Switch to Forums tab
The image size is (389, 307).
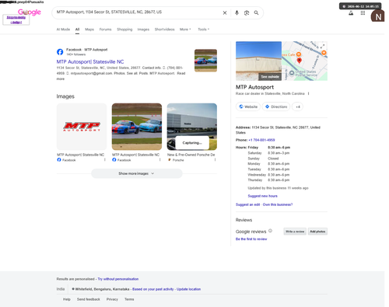click(x=105, y=30)
